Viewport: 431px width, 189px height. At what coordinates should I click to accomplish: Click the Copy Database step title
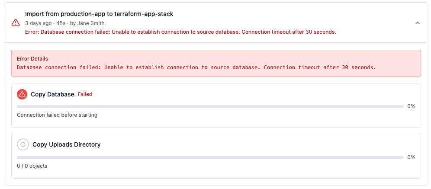(x=52, y=94)
